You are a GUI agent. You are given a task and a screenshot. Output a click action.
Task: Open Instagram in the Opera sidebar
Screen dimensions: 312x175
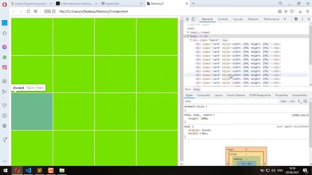(4, 68)
